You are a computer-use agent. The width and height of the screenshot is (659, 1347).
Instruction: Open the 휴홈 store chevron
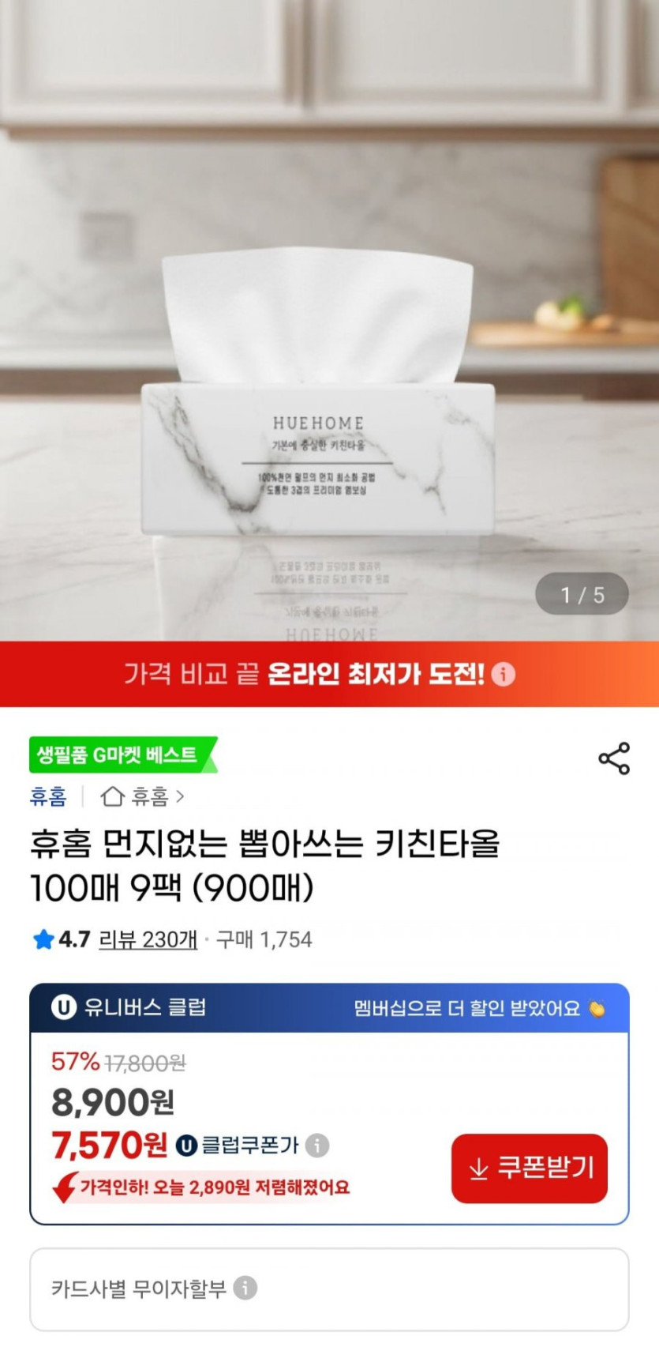(x=180, y=796)
